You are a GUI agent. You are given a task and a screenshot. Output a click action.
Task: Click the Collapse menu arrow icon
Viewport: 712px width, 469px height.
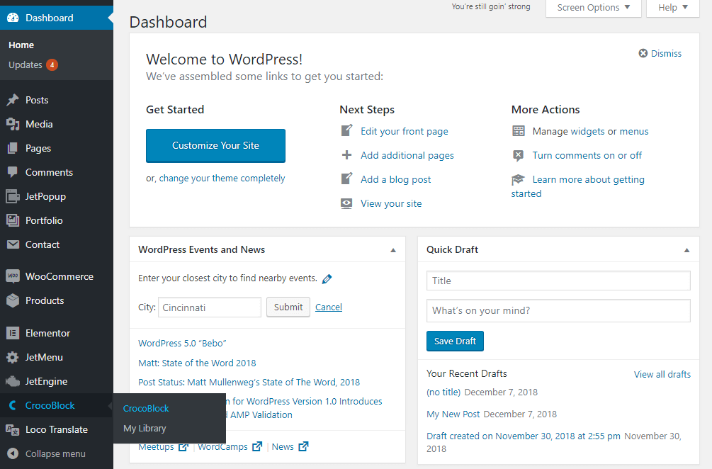[13, 453]
